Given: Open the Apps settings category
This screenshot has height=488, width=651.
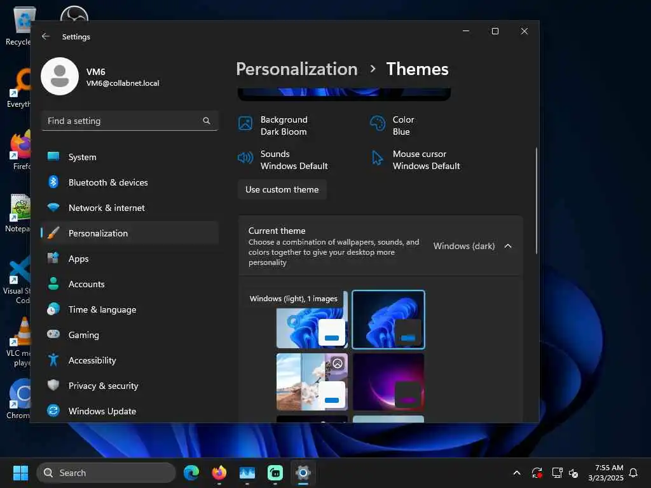Looking at the screenshot, I should click(x=130, y=259).
